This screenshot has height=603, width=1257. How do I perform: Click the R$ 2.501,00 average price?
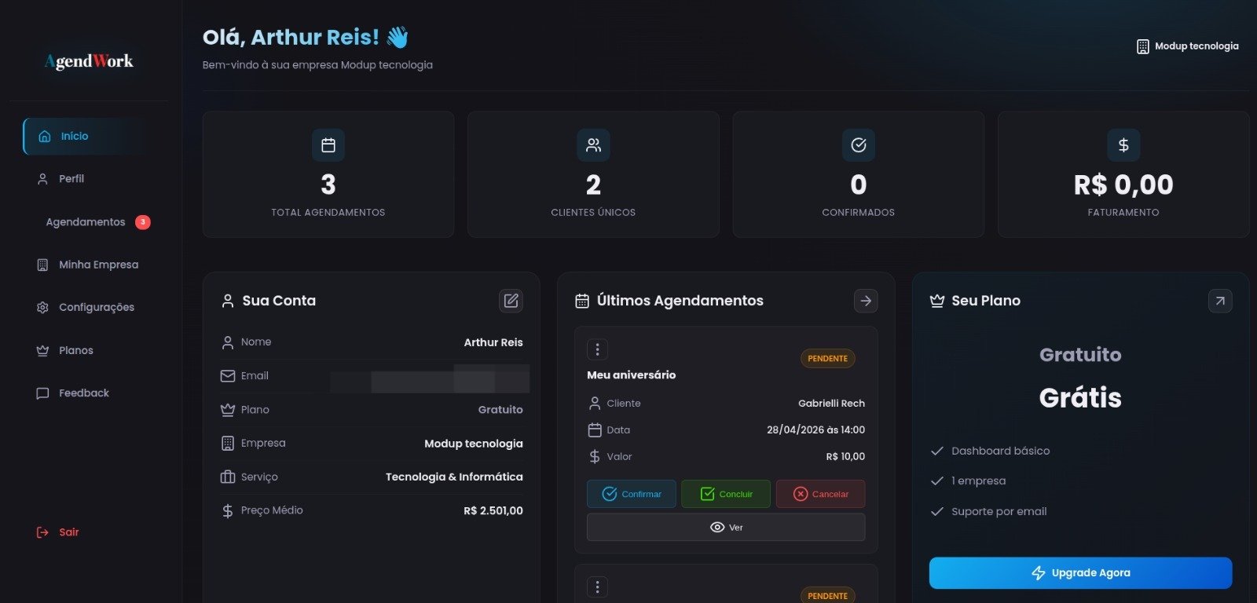pyautogui.click(x=493, y=511)
